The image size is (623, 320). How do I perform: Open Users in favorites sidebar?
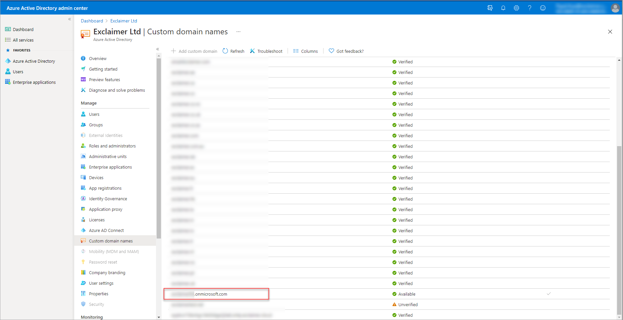pyautogui.click(x=18, y=72)
